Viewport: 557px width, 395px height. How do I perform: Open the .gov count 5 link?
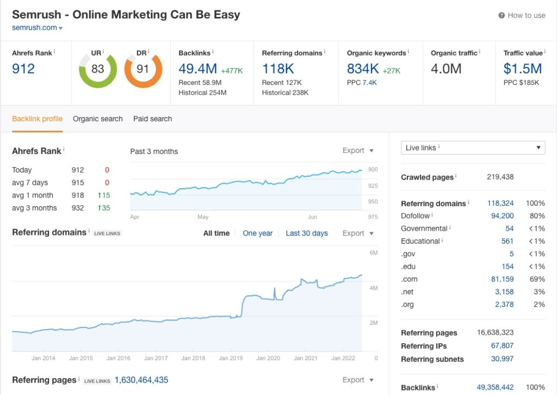pyautogui.click(x=511, y=254)
